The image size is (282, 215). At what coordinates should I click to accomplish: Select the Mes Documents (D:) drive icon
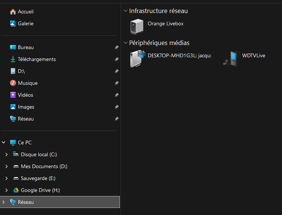16,167
